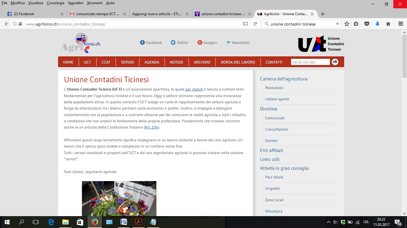Image resolution: width=407 pixels, height=228 pixels.
Task: Open the SERVIZI navigation item
Action: [x=128, y=62]
